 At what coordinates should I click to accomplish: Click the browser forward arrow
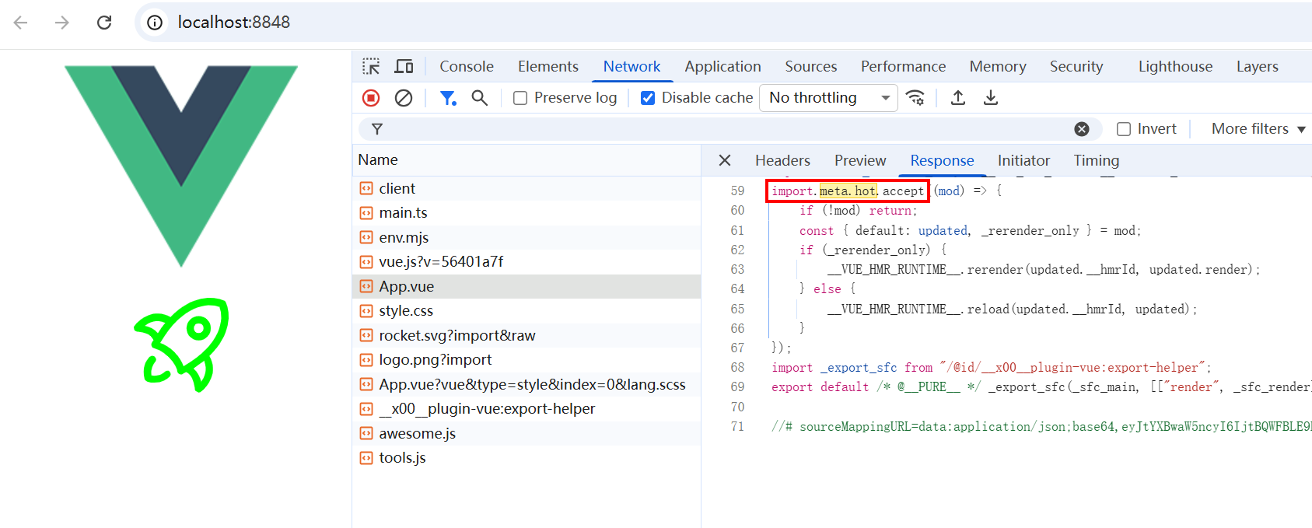pyautogui.click(x=62, y=23)
